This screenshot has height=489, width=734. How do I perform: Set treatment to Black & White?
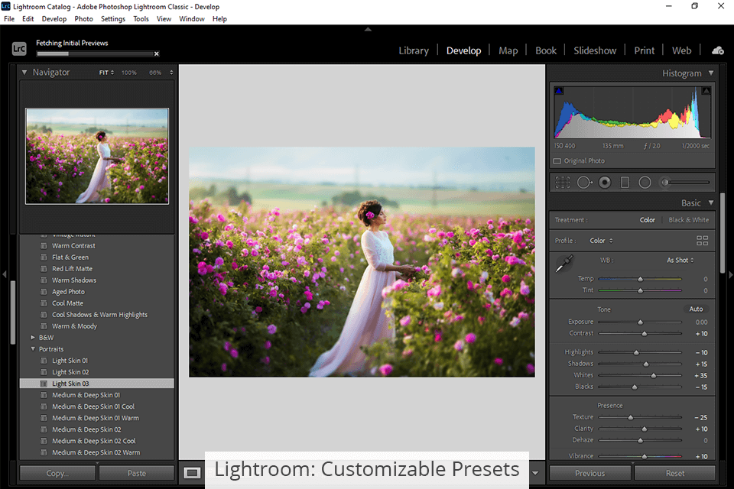689,220
